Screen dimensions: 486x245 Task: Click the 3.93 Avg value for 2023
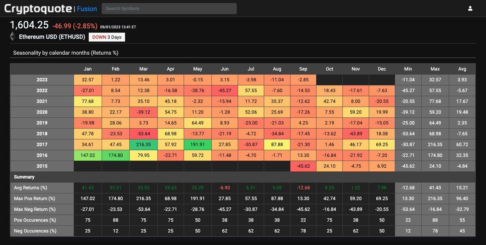pos(463,80)
